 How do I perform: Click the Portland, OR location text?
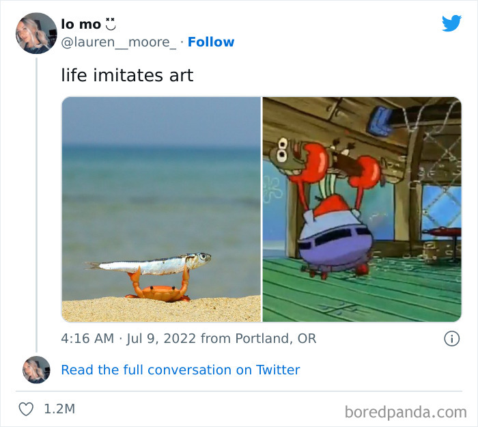[x=275, y=338]
